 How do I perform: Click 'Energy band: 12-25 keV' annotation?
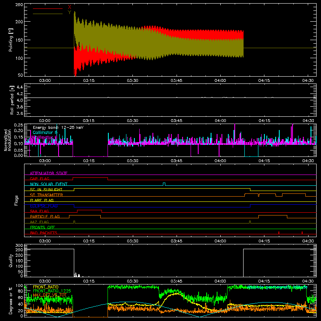coord(58,128)
